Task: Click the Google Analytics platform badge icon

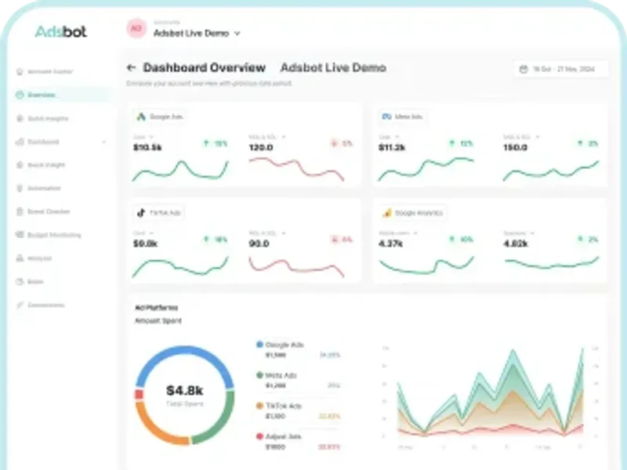Action: pyautogui.click(x=387, y=212)
